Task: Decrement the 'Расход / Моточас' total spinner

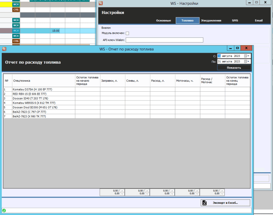Action: [222, 194]
